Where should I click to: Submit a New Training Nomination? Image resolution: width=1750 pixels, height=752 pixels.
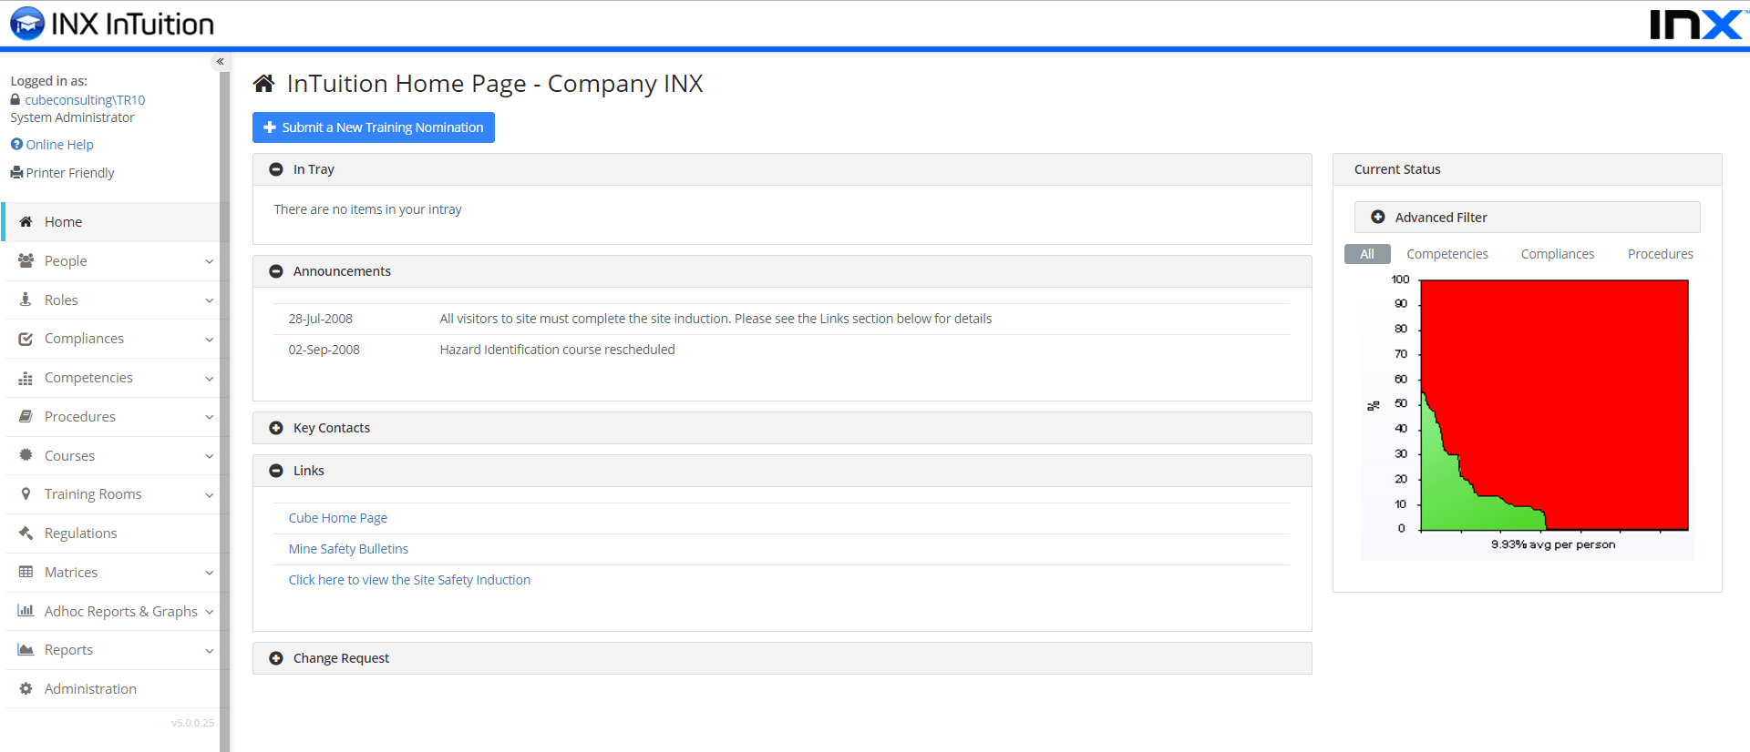pos(374,127)
